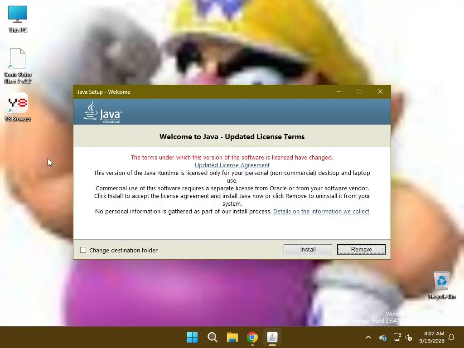Select Sonic Robo Blast 2 shortcut
This screenshot has height=348, width=464.
pyautogui.click(x=18, y=66)
